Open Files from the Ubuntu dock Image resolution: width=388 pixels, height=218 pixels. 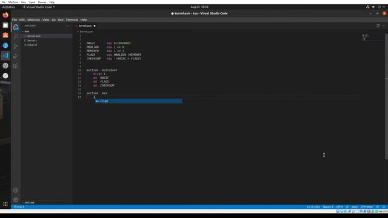(x=5, y=25)
